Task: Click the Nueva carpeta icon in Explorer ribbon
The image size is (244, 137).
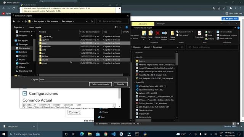Action: tap(172, 33)
